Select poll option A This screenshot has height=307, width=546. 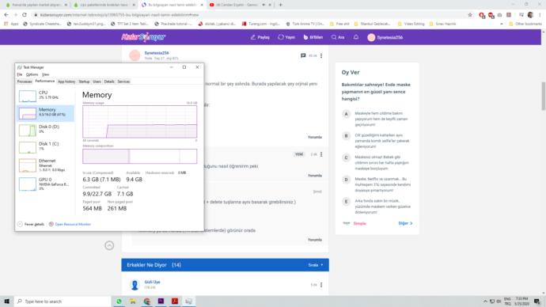[x=346, y=114]
